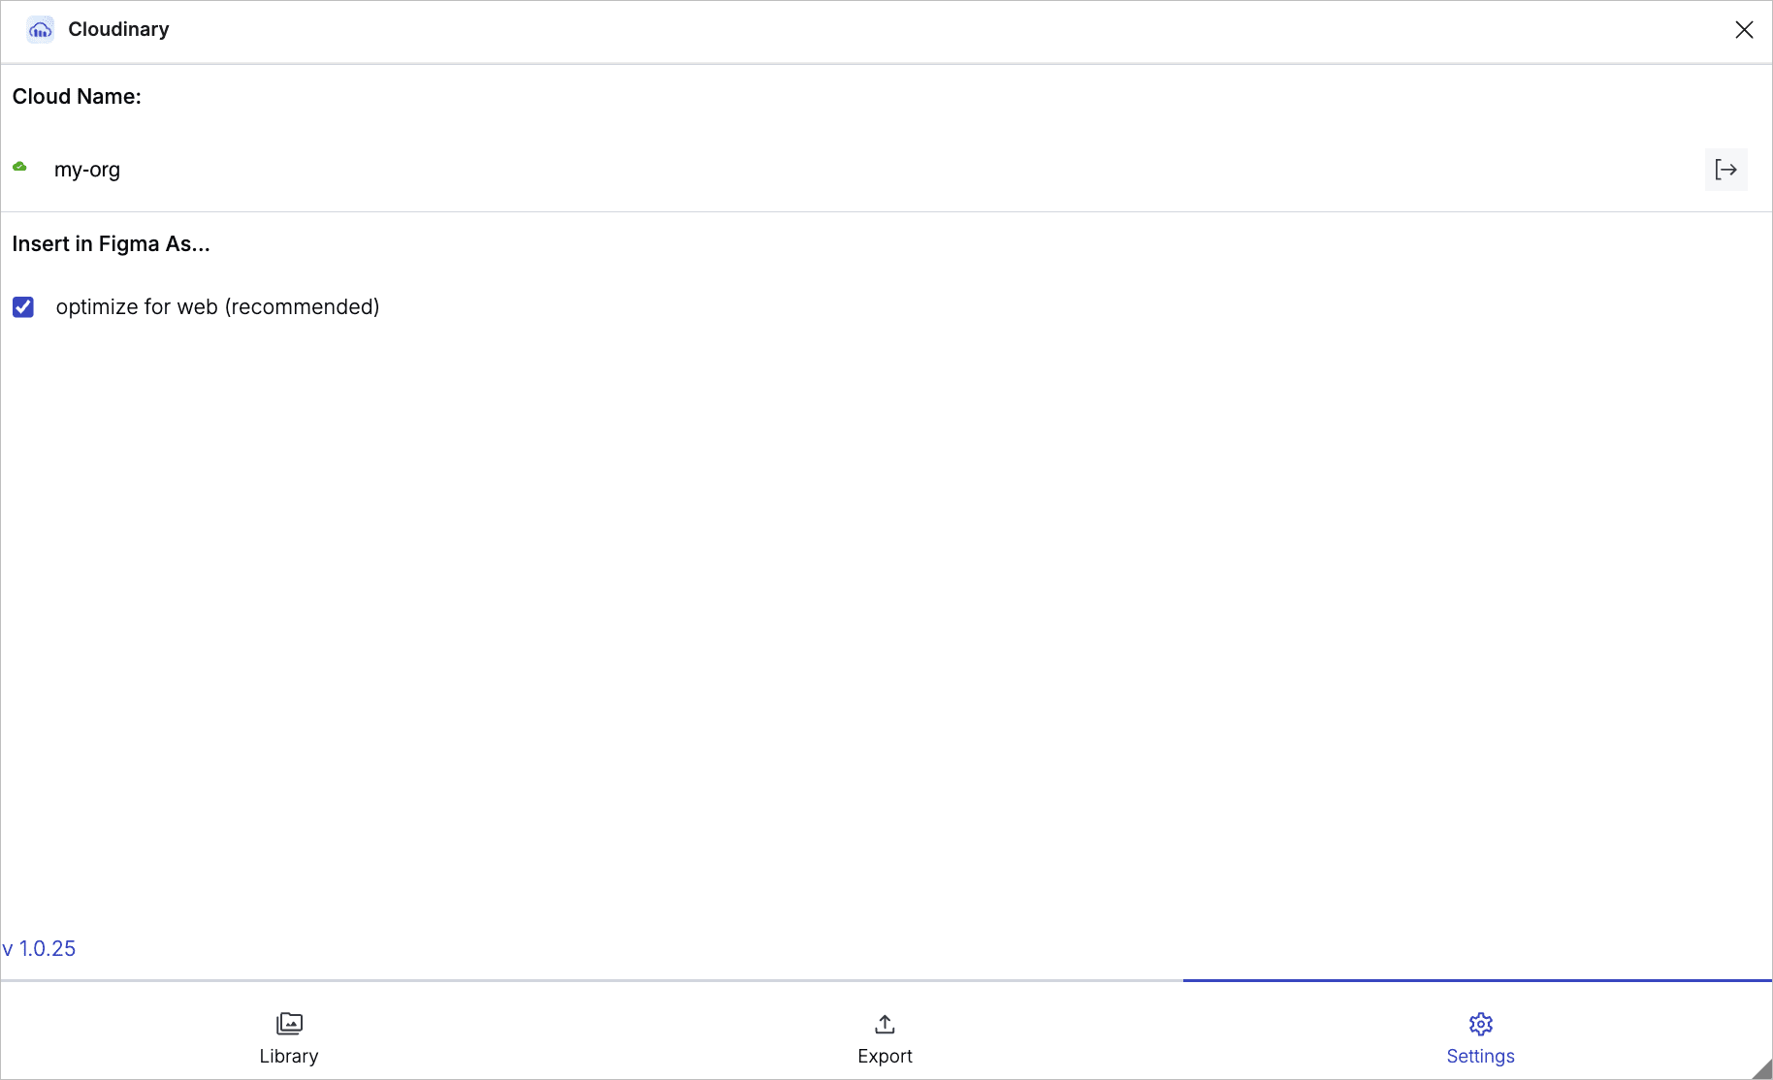Viewport: 1773px width, 1080px height.
Task: Open the v 1.0.25 version link
Action: tap(40, 948)
